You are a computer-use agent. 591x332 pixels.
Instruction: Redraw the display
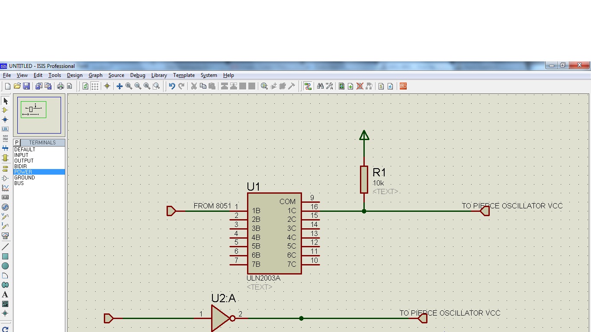point(85,86)
